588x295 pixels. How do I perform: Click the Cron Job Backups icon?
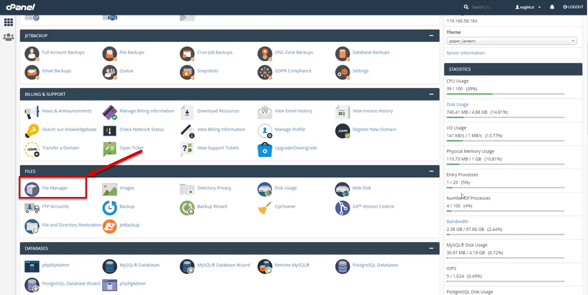(187, 54)
